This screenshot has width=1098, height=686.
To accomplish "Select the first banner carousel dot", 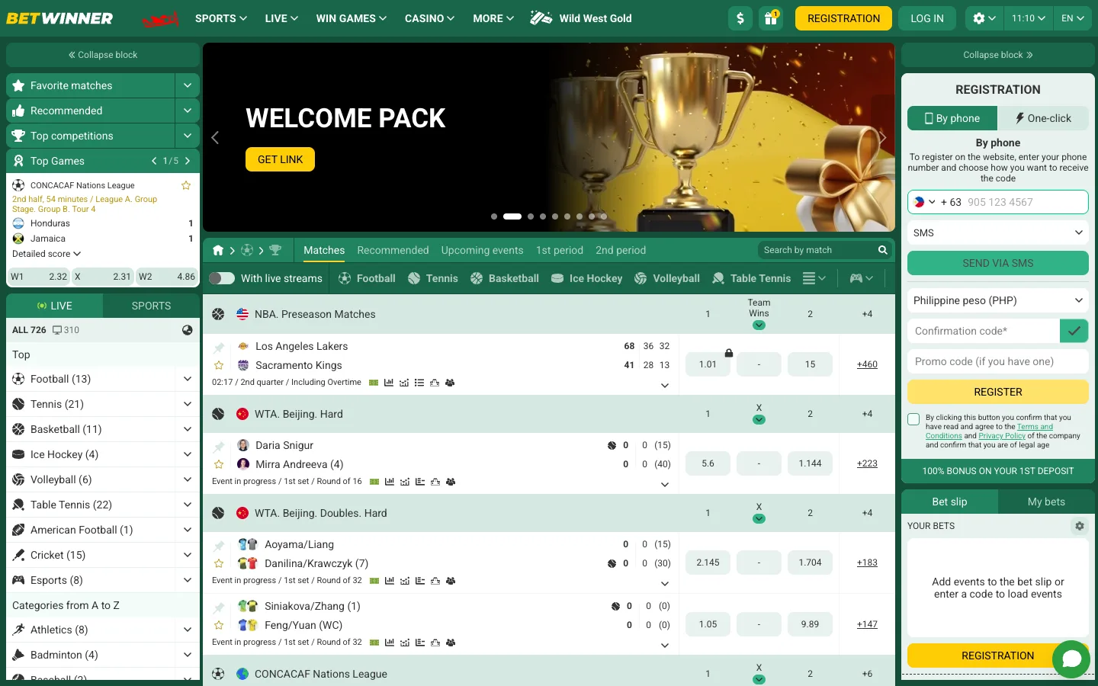I will [494, 216].
